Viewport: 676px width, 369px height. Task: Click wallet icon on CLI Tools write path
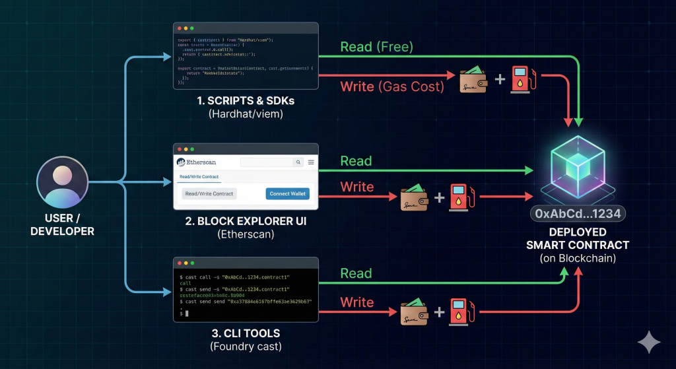coord(414,311)
